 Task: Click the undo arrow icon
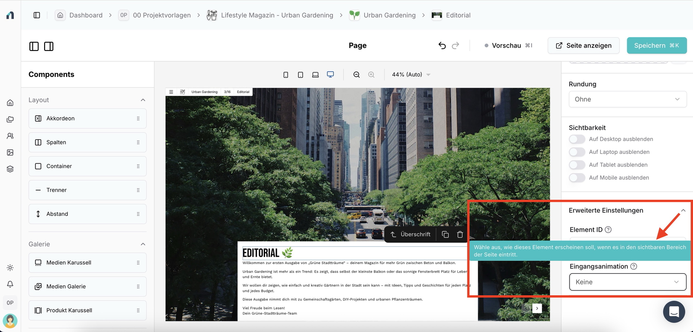[x=442, y=45]
